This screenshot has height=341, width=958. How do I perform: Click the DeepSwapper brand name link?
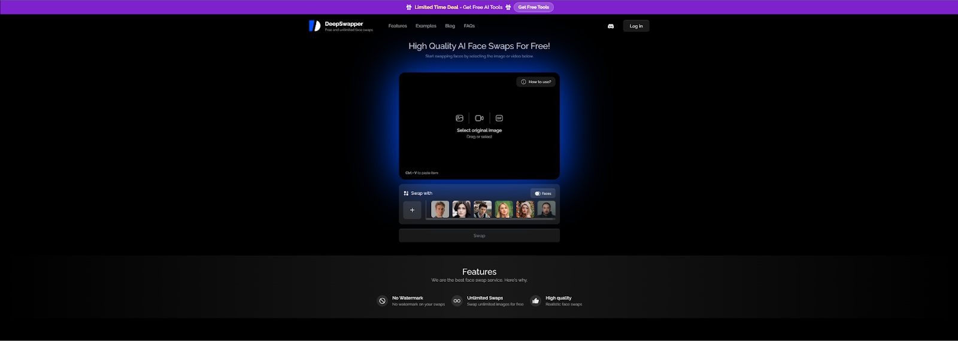pos(344,24)
